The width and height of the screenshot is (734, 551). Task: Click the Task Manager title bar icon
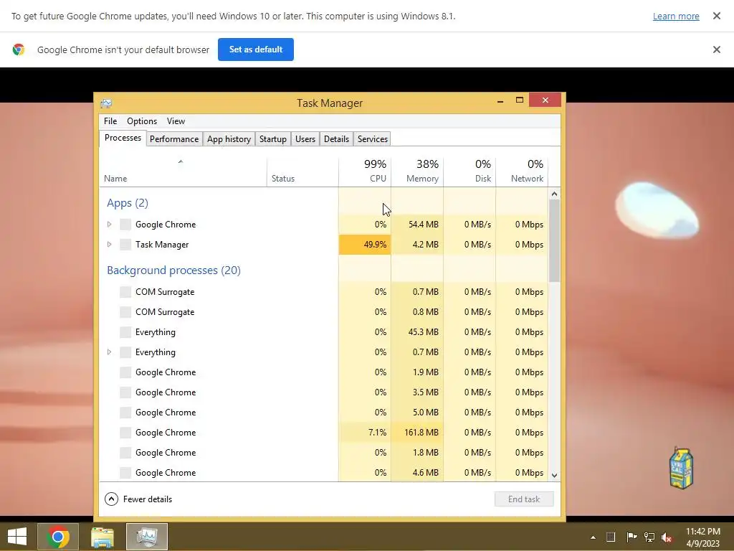tap(106, 103)
